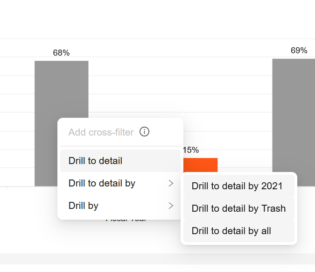The image size is (315, 272).
Task: Expand the Drill by submenu chevron
Action: (x=171, y=206)
